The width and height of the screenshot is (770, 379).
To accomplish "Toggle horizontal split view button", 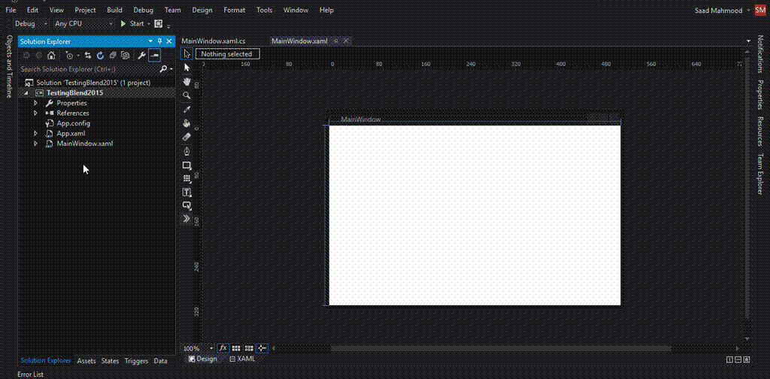I will tap(738, 360).
